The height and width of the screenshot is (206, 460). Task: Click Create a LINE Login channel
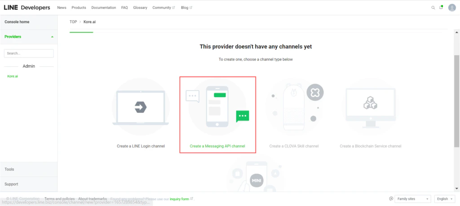point(141,146)
